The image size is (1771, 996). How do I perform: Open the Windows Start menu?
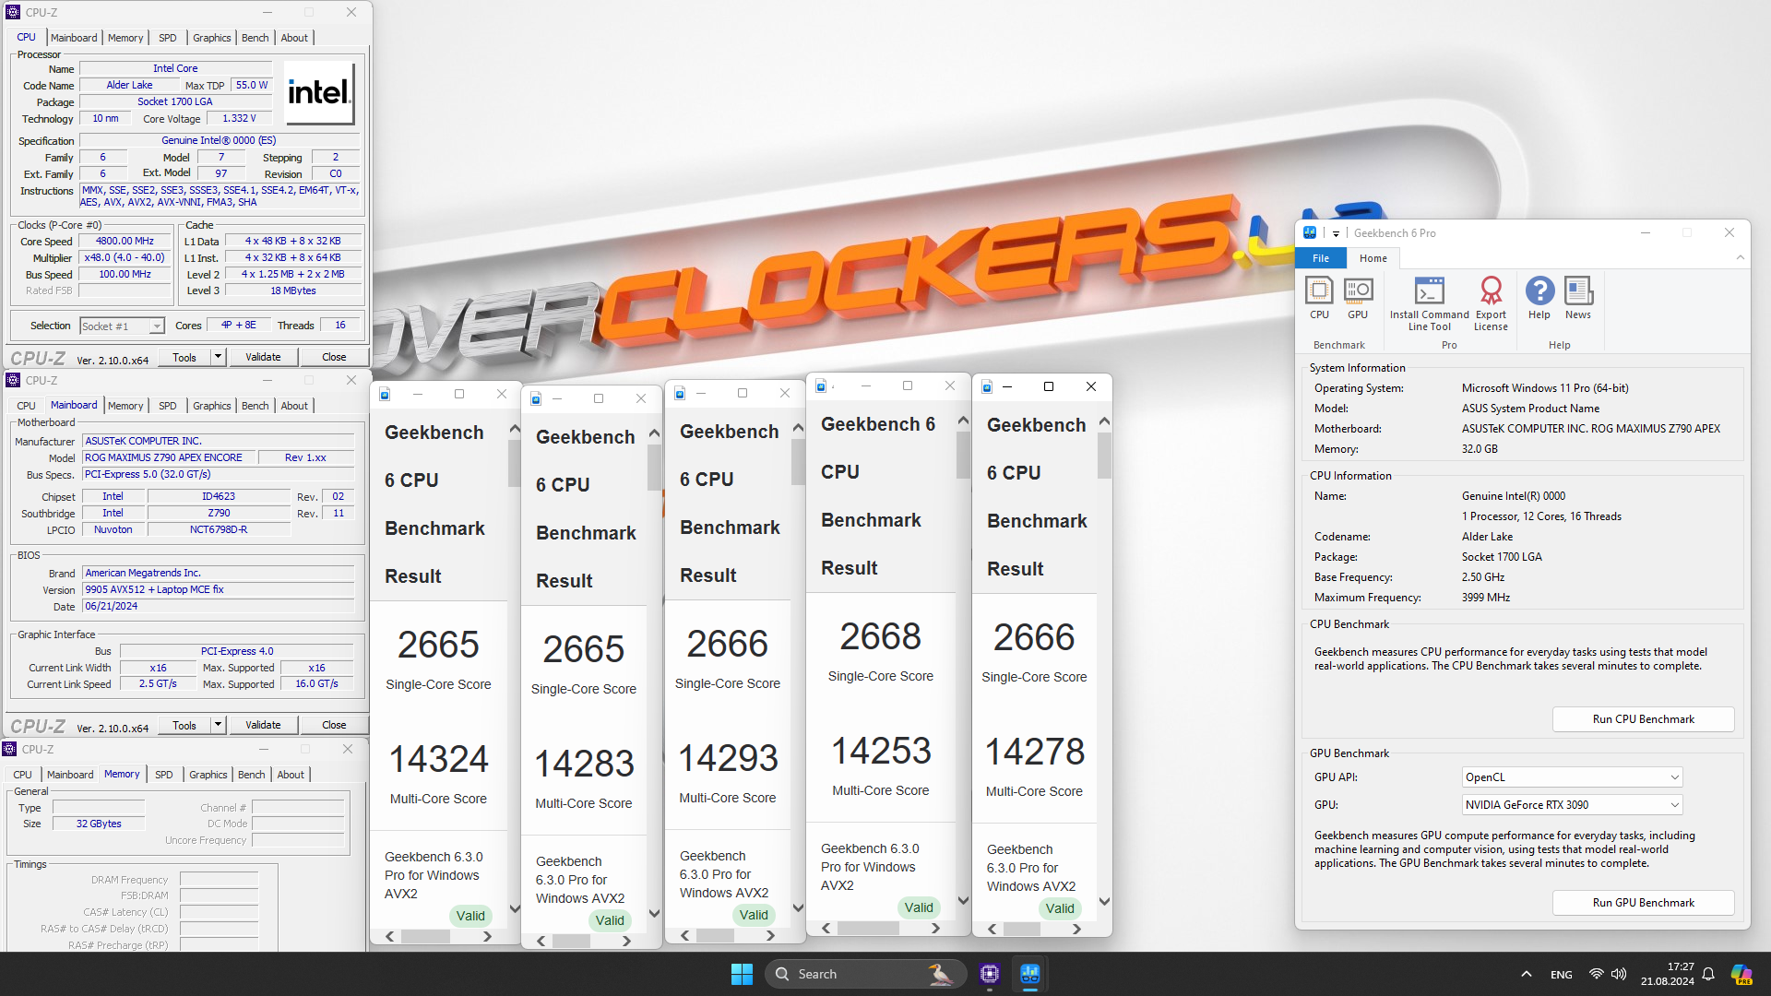tap(742, 974)
